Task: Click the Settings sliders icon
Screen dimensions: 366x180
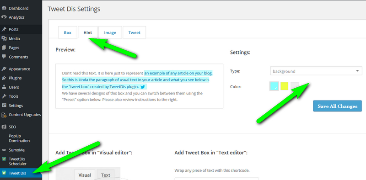Action: (4, 106)
